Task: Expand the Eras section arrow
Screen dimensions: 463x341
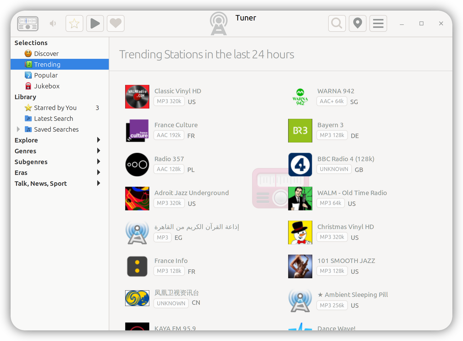Action: (x=99, y=172)
